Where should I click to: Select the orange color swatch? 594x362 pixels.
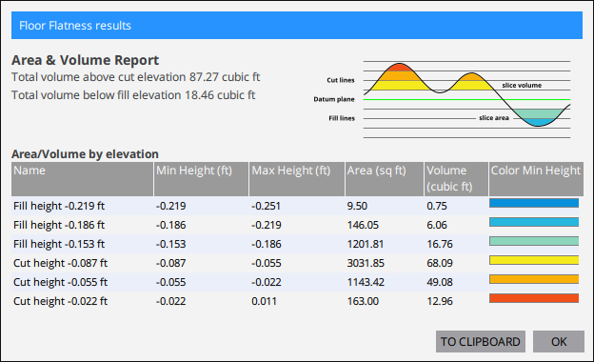coord(534,279)
